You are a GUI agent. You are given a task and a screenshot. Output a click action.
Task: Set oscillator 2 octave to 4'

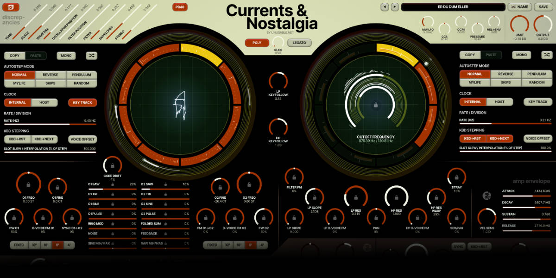[x=262, y=245]
